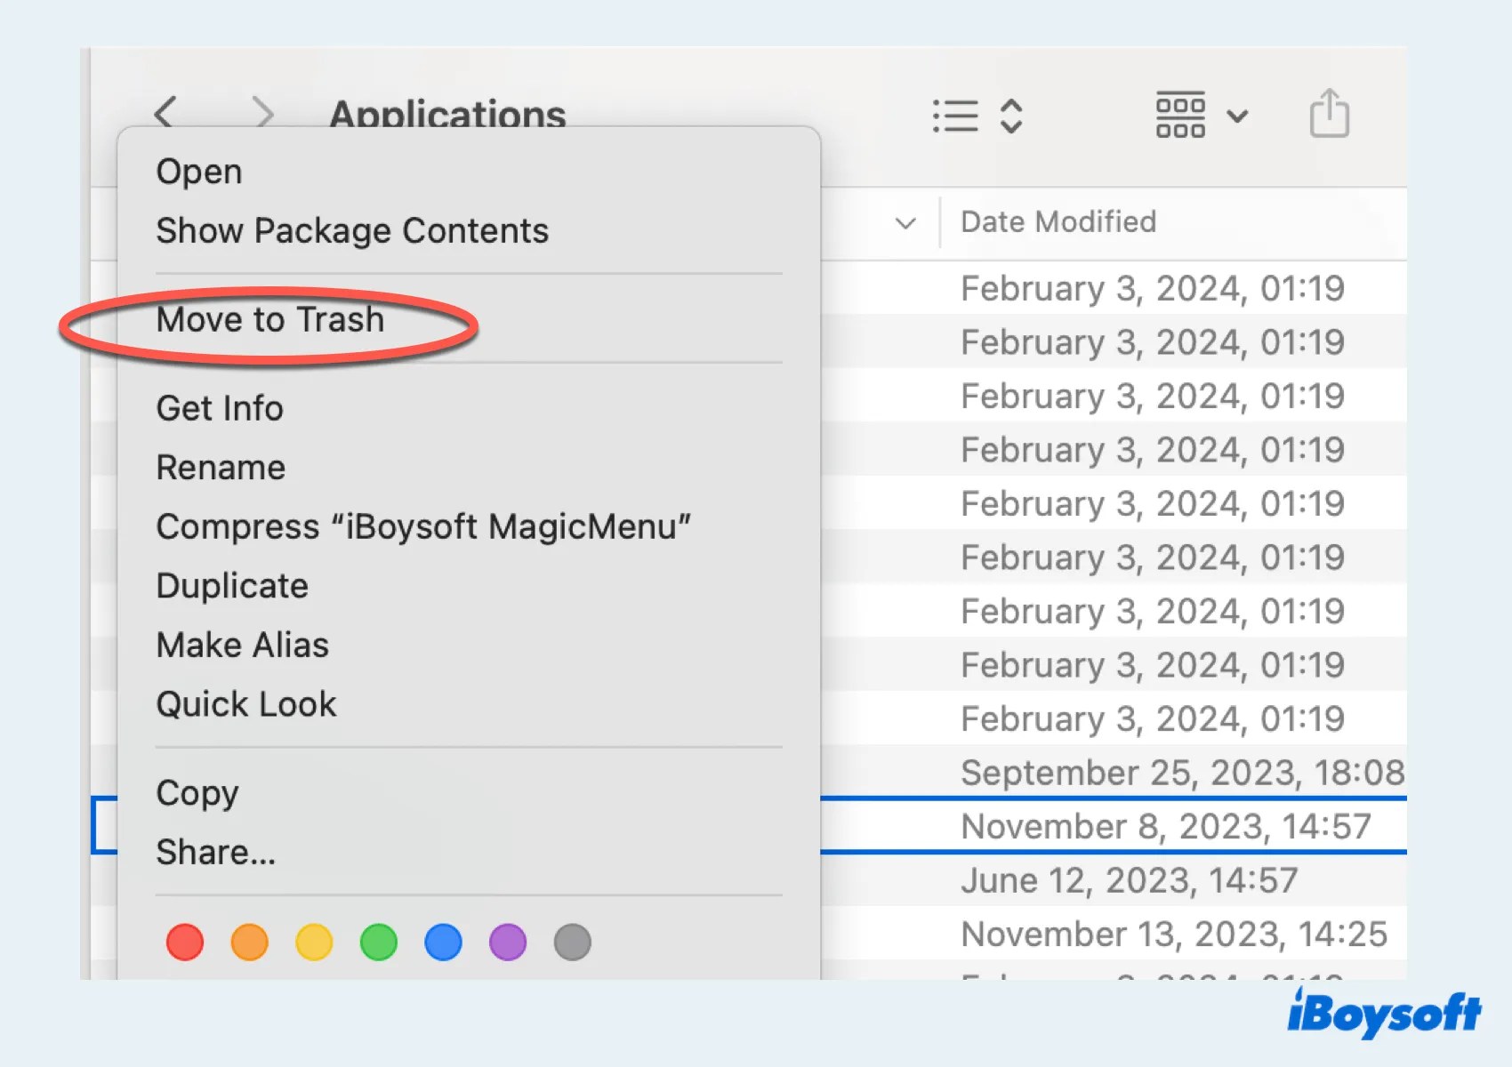
Task: Click Compress "iBoysoft MagicMenu"
Action: click(x=423, y=525)
